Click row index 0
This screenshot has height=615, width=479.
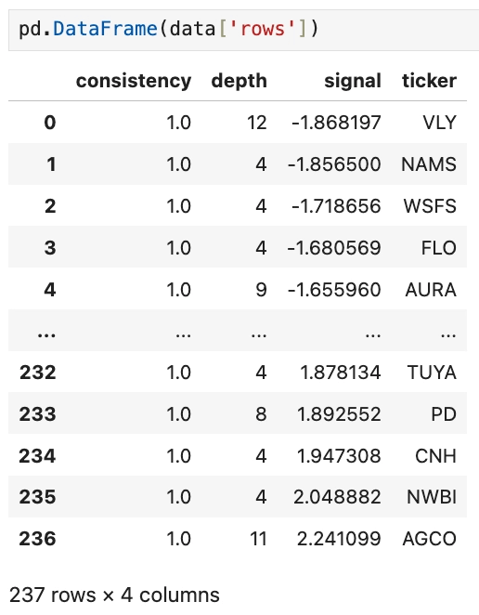coord(50,123)
